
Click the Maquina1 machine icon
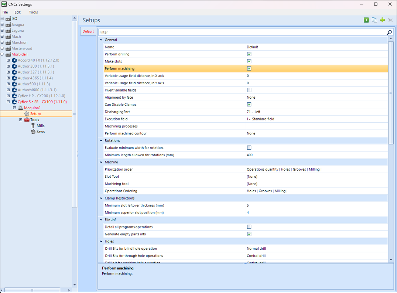click(21, 108)
